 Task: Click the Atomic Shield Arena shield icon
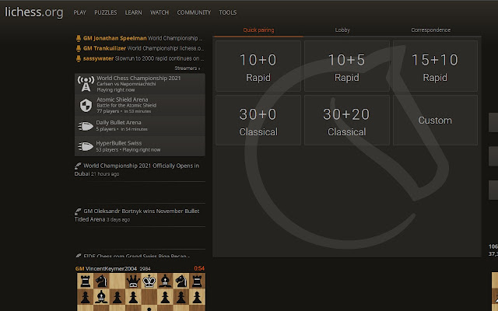click(x=86, y=106)
